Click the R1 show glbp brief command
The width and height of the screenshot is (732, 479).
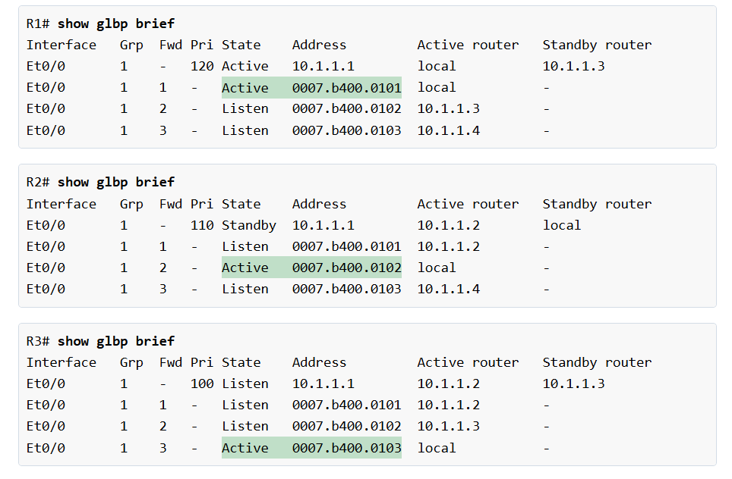click(x=115, y=23)
